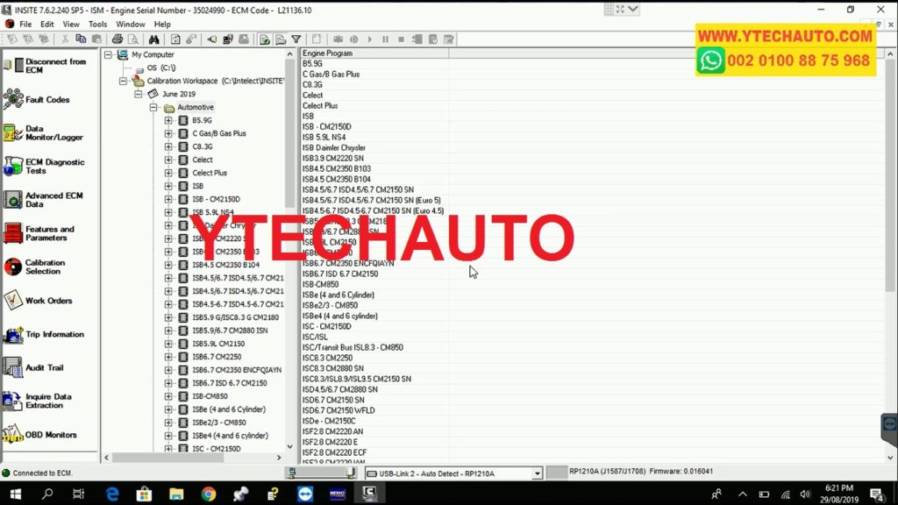The height and width of the screenshot is (505, 898).
Task: Pause data playback from the toolbar
Action: (x=386, y=39)
